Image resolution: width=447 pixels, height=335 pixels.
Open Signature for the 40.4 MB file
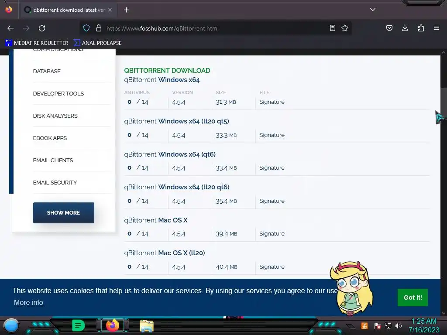(272, 267)
